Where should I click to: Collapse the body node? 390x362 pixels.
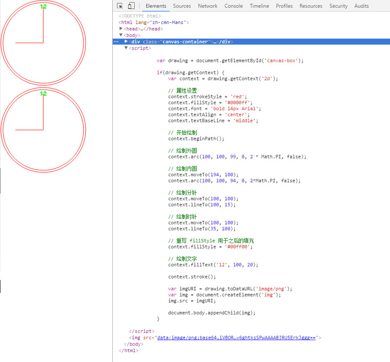121,35
